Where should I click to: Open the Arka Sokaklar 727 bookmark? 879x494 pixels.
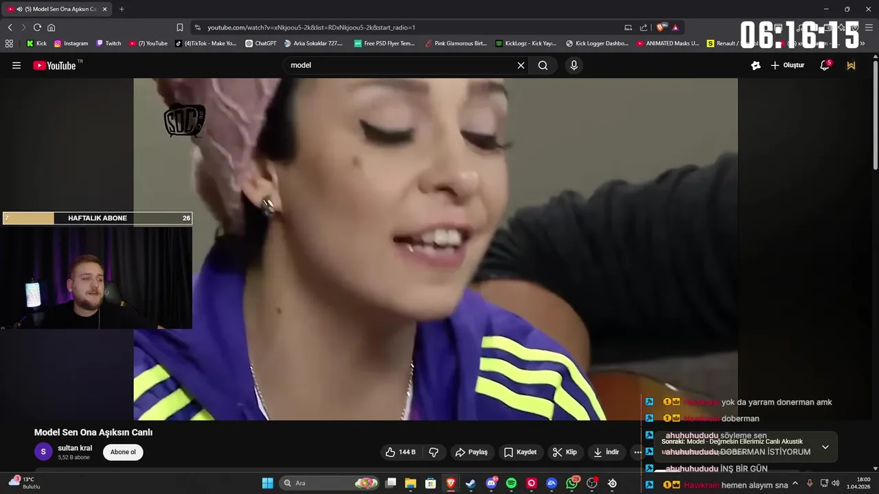point(313,43)
